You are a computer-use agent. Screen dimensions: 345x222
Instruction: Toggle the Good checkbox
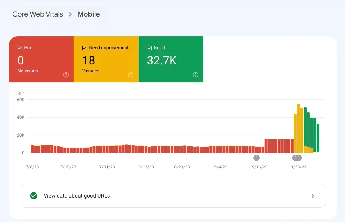(150, 48)
